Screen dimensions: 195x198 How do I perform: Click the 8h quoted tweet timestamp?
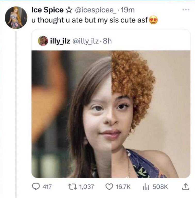pyautogui.click(x=107, y=41)
